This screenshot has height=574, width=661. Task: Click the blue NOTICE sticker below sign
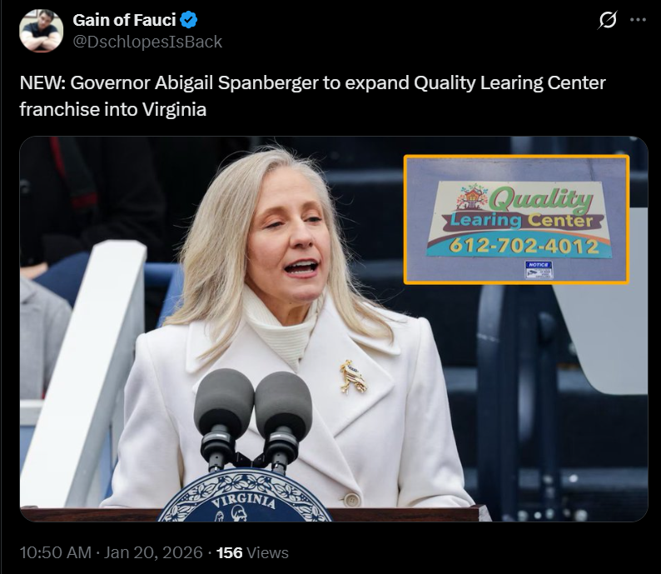pyautogui.click(x=539, y=270)
